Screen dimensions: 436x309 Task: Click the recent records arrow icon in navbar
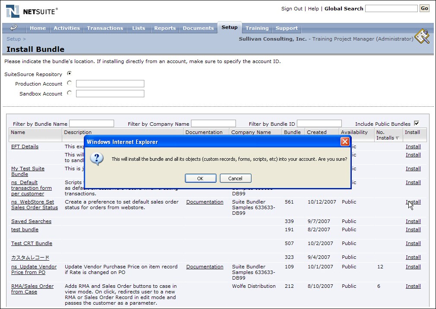tap(14, 28)
